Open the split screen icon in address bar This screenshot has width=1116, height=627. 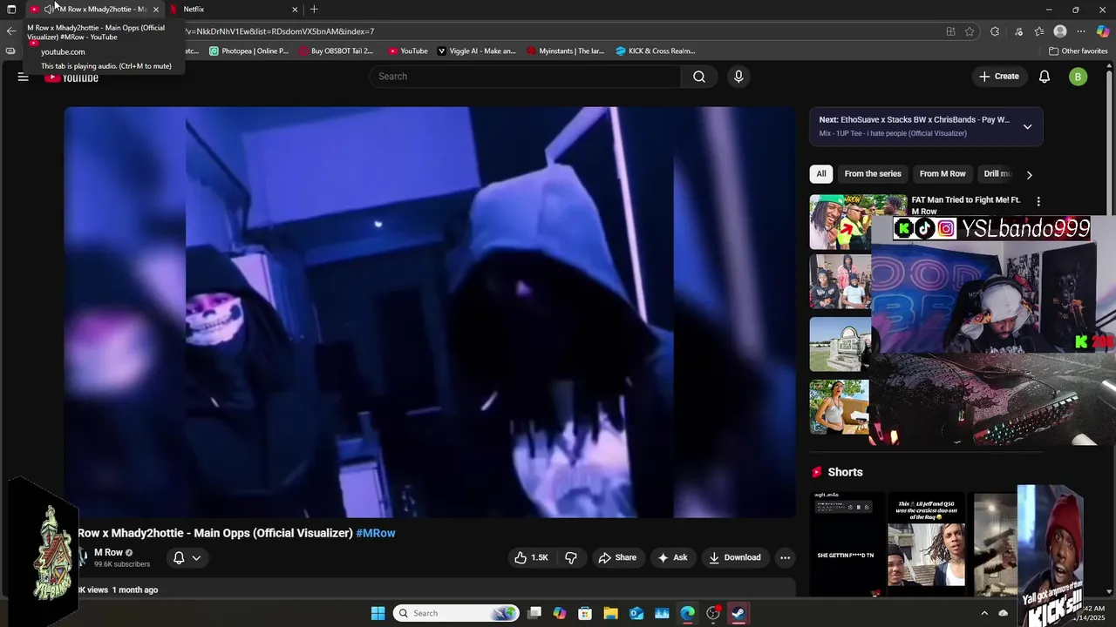pyautogui.click(x=950, y=31)
